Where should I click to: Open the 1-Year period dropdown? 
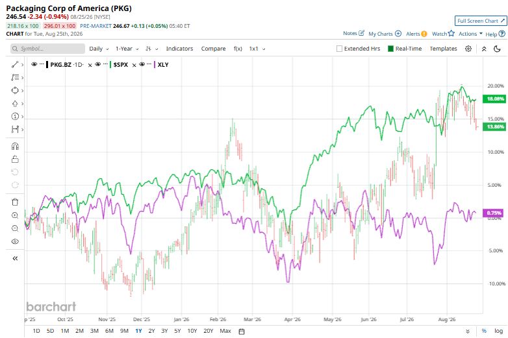pyautogui.click(x=127, y=49)
